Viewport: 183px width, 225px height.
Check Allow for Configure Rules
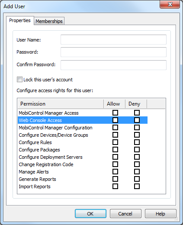pos(115,142)
